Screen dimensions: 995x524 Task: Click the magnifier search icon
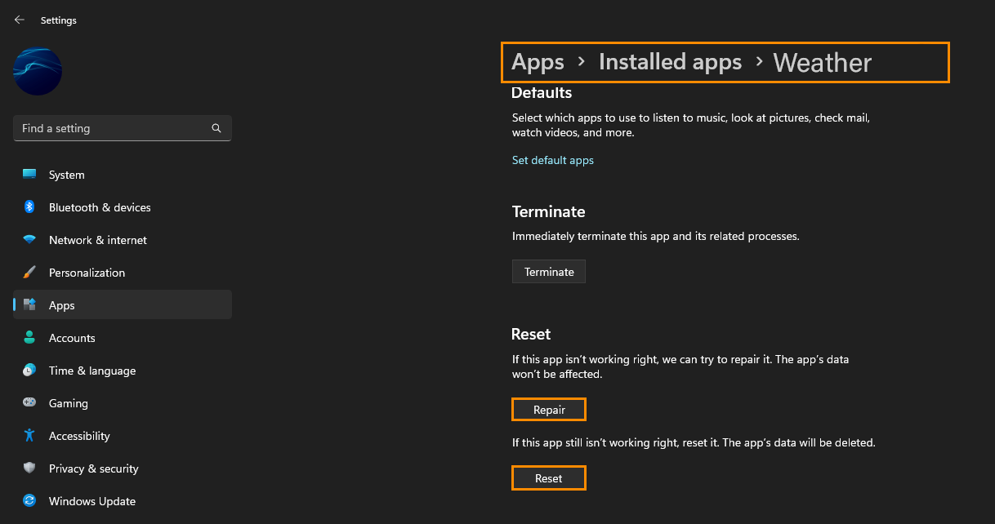click(x=216, y=128)
